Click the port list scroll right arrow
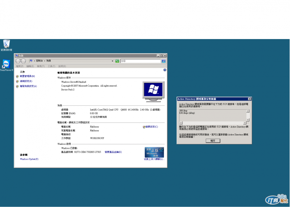 245,123
